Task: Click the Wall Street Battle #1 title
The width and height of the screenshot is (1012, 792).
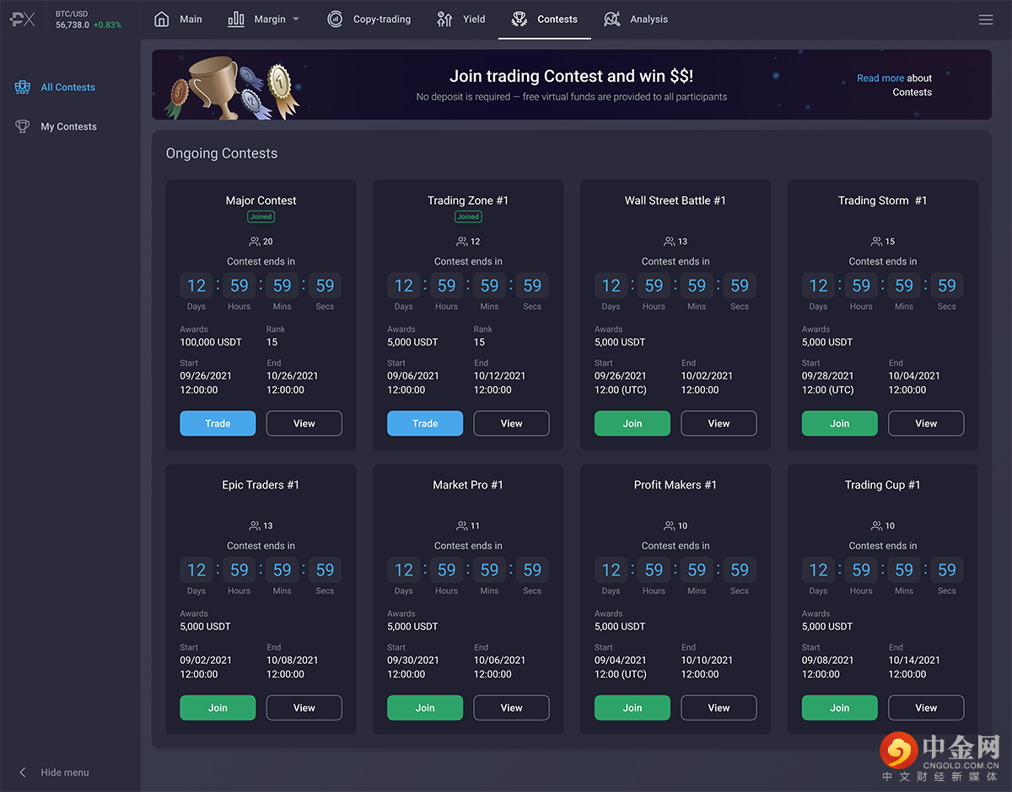Action: tap(676, 201)
